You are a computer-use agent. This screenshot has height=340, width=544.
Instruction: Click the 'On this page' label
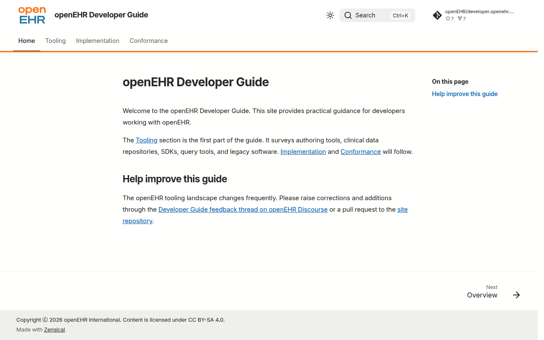tap(450, 82)
